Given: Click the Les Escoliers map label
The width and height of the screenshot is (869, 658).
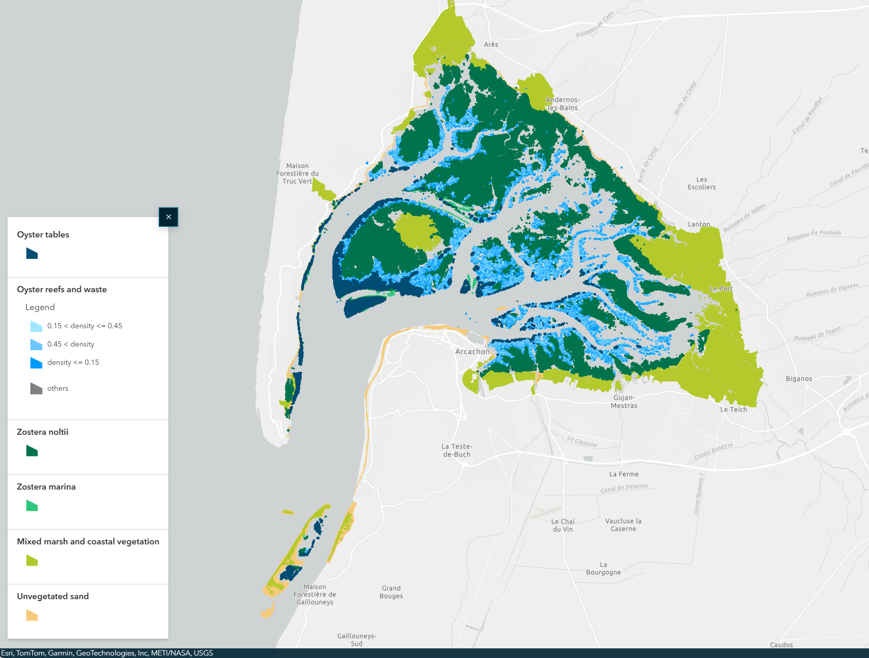Looking at the screenshot, I should (702, 183).
